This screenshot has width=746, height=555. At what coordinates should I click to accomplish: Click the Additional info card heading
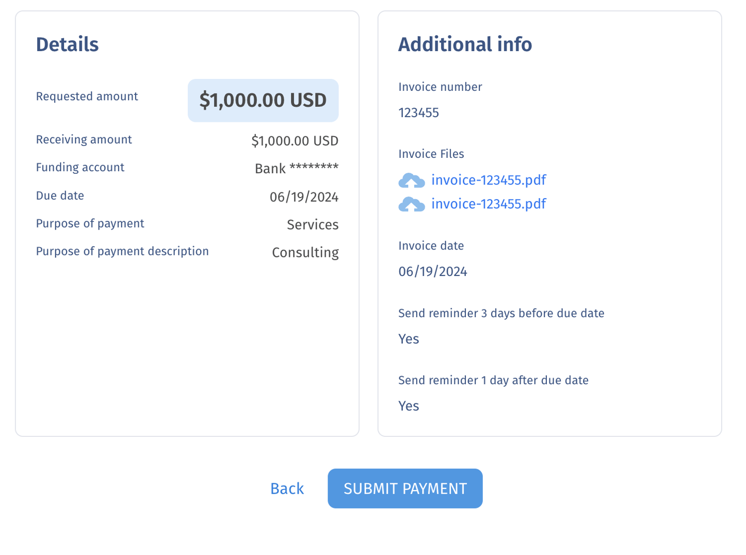coord(465,45)
